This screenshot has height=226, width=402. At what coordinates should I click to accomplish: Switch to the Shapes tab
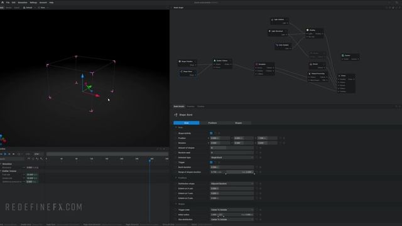(238, 123)
